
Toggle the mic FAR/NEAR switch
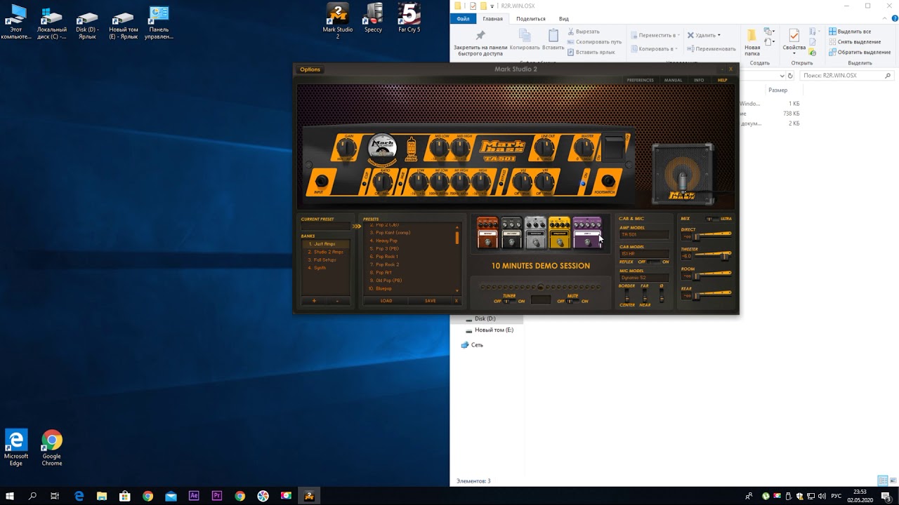644,296
